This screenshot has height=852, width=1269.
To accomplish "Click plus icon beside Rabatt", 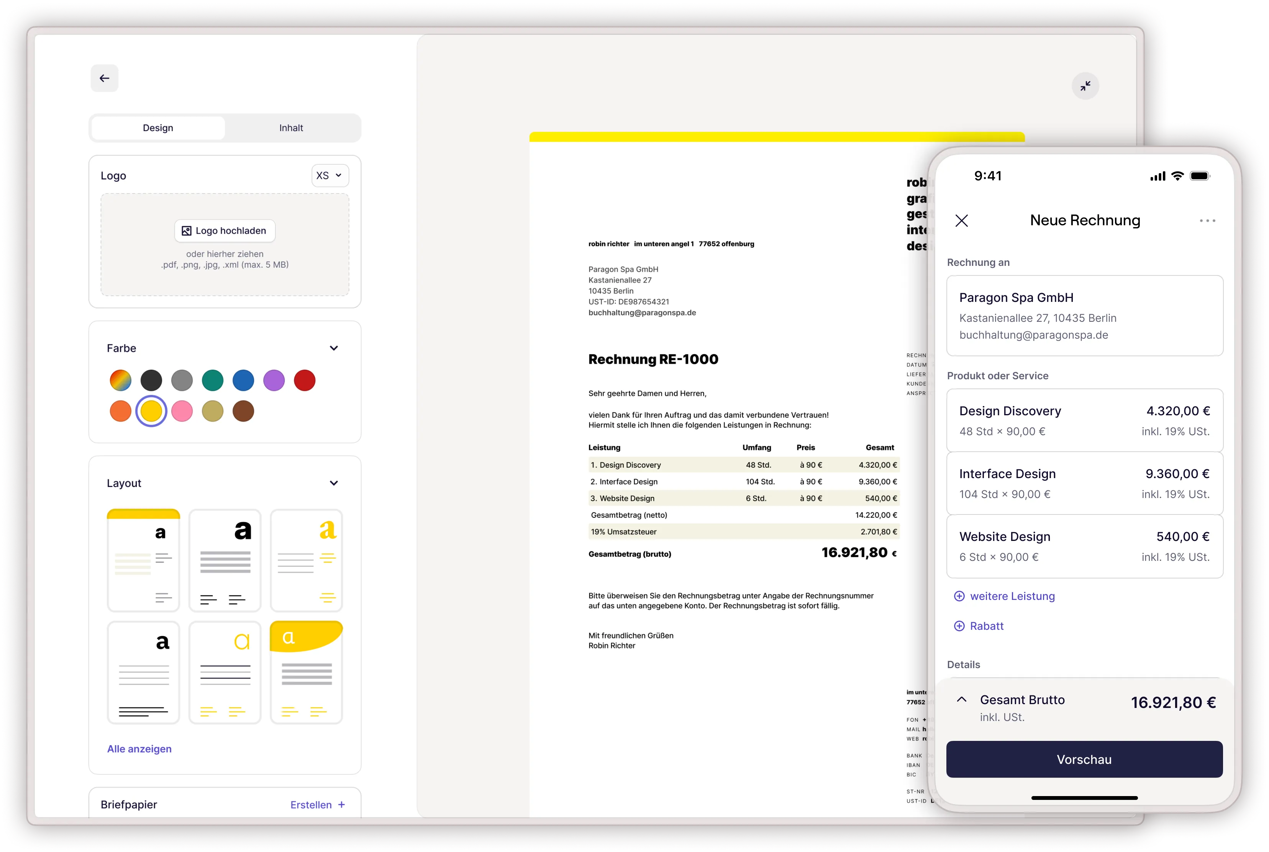I will coord(959,626).
